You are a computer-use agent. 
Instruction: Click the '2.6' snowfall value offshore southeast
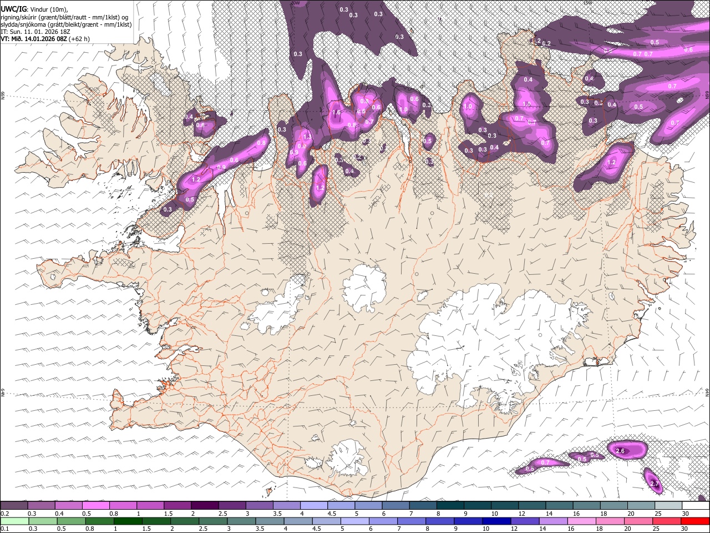[x=620, y=451]
